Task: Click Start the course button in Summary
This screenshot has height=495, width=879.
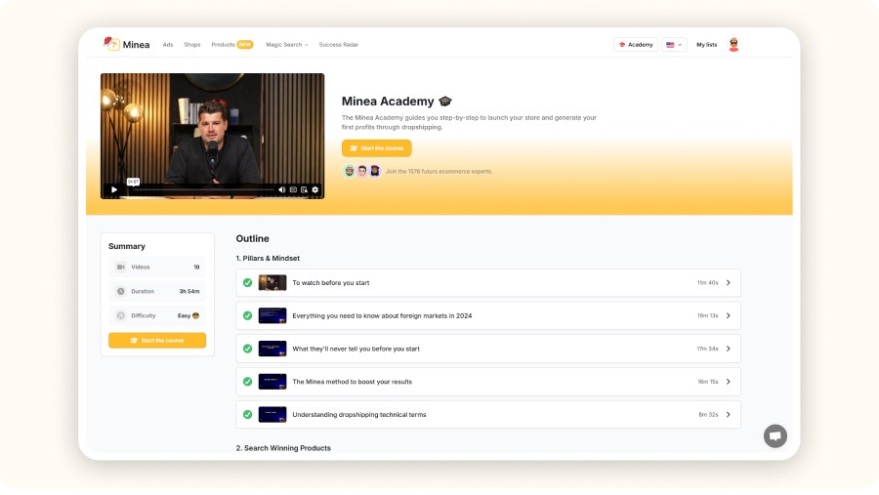Action: 157,341
